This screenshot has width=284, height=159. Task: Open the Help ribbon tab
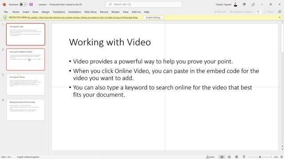pyautogui.click(x=146, y=12)
